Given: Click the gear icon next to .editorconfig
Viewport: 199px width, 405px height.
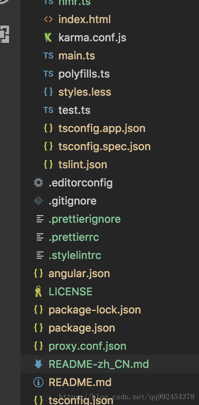Looking at the screenshot, I should 38,183.
